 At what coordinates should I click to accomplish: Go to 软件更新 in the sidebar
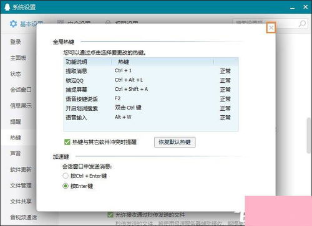point(21,169)
